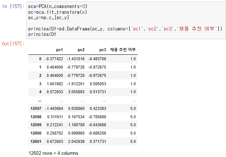Click row index 0

40,59
